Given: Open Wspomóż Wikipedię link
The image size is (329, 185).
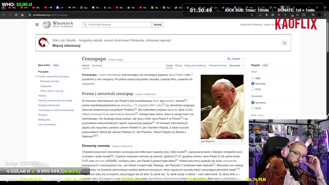Looking at the screenshot, I should tap(251, 25).
